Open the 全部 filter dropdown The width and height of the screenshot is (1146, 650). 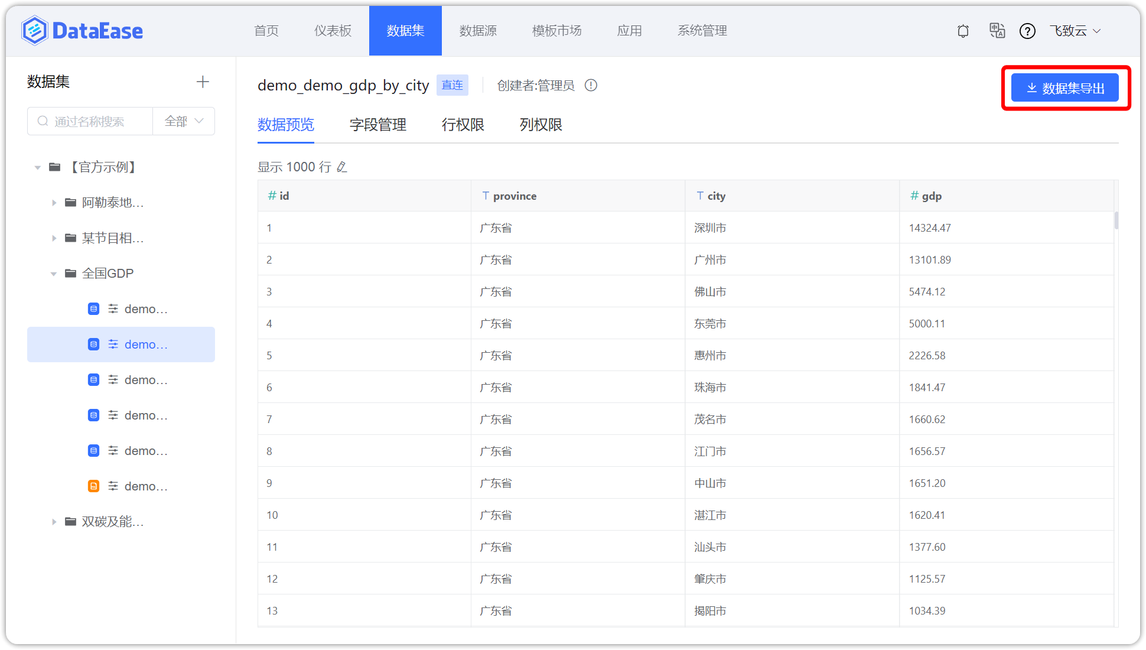[x=184, y=121]
